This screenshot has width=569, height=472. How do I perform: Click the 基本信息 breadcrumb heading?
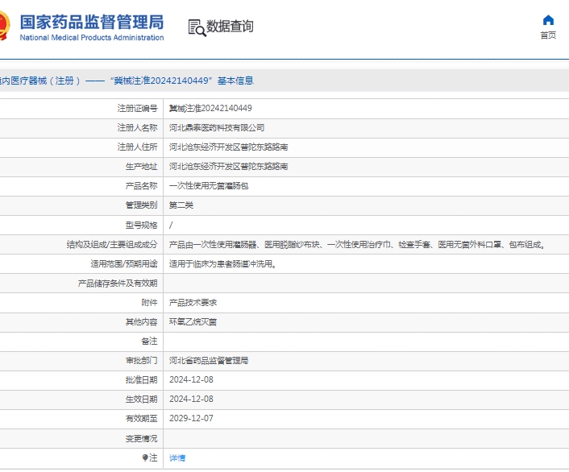tap(235, 81)
